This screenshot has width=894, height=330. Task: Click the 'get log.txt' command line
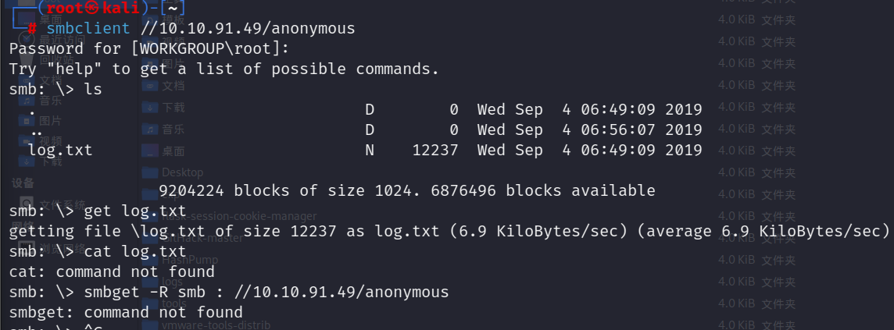click(135, 211)
